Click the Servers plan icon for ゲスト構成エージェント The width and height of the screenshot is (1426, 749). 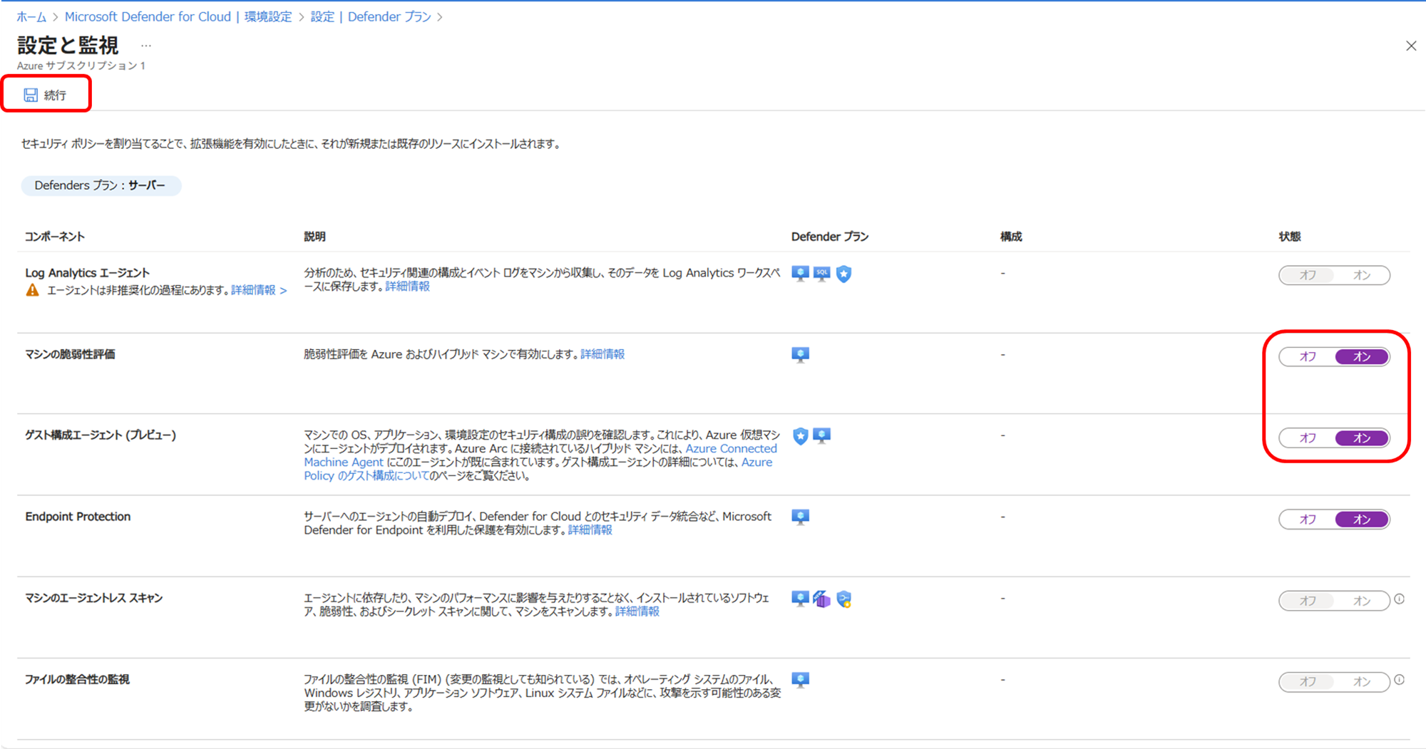pyautogui.click(x=822, y=435)
